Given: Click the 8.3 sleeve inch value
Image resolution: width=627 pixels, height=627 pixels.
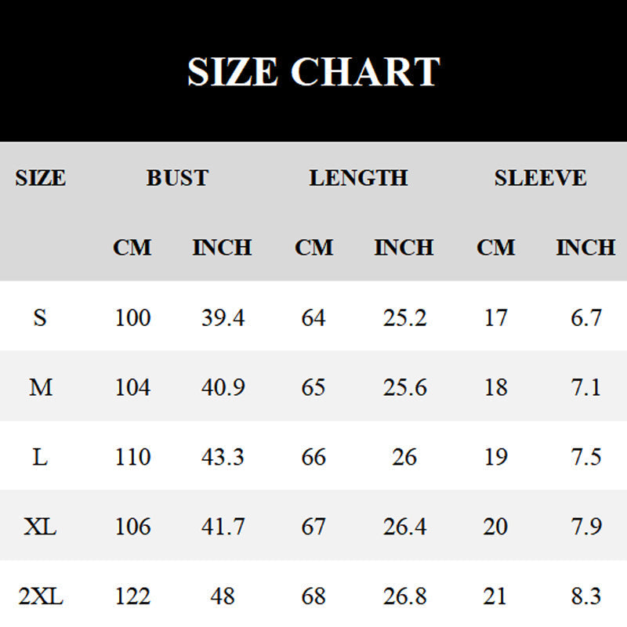Looking at the screenshot, I should pyautogui.click(x=586, y=596).
